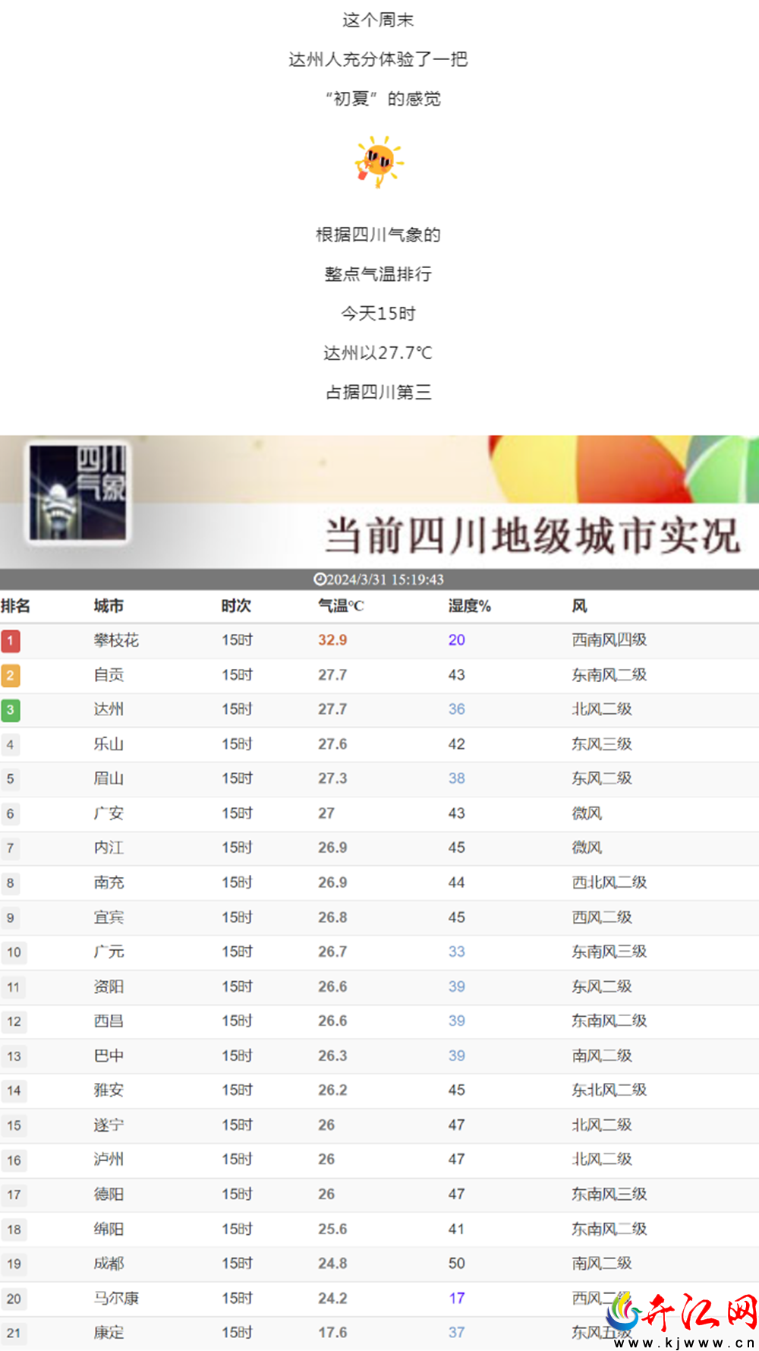Screen dimensions: 759x1351
Task: Click the 城市 column header
Action: point(109,606)
